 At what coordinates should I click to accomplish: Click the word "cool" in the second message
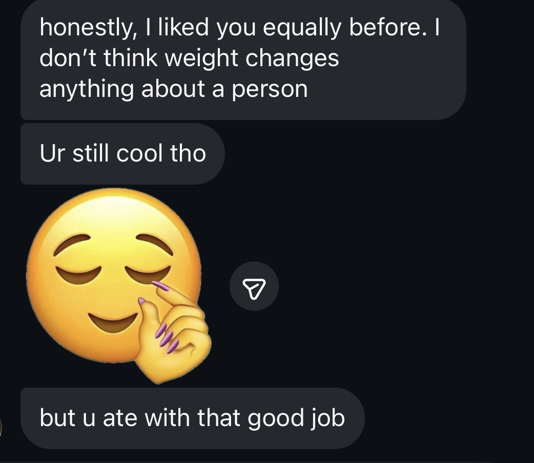point(138,153)
